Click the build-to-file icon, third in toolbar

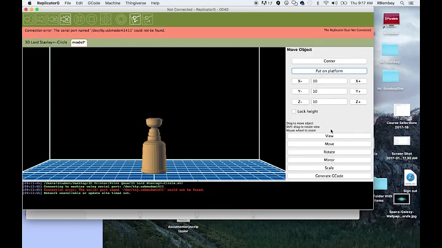(x=53, y=19)
